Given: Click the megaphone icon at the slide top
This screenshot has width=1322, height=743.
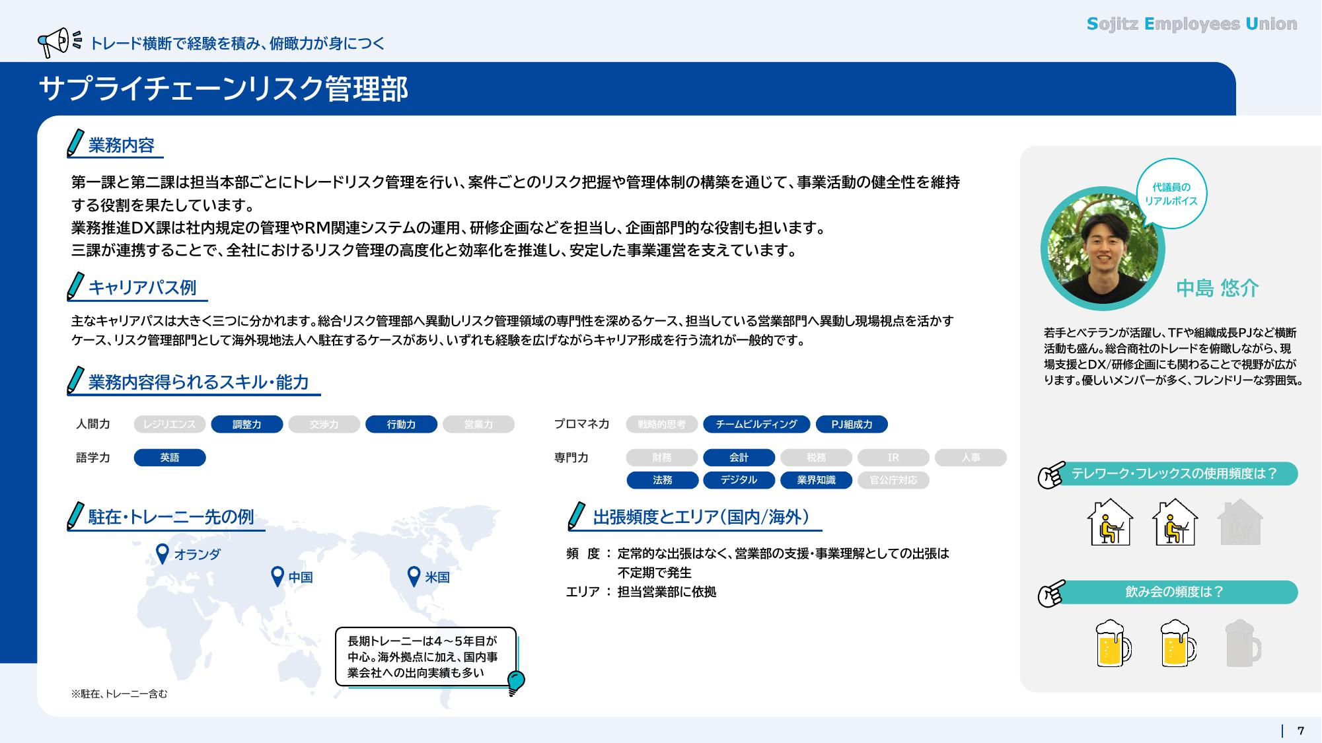Looking at the screenshot, I should pos(59,42).
